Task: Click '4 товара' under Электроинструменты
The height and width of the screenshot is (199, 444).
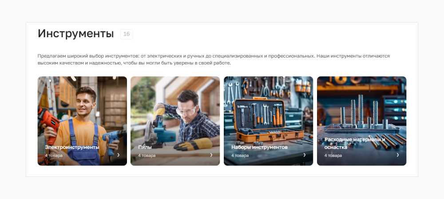Action: pyautogui.click(x=54, y=156)
